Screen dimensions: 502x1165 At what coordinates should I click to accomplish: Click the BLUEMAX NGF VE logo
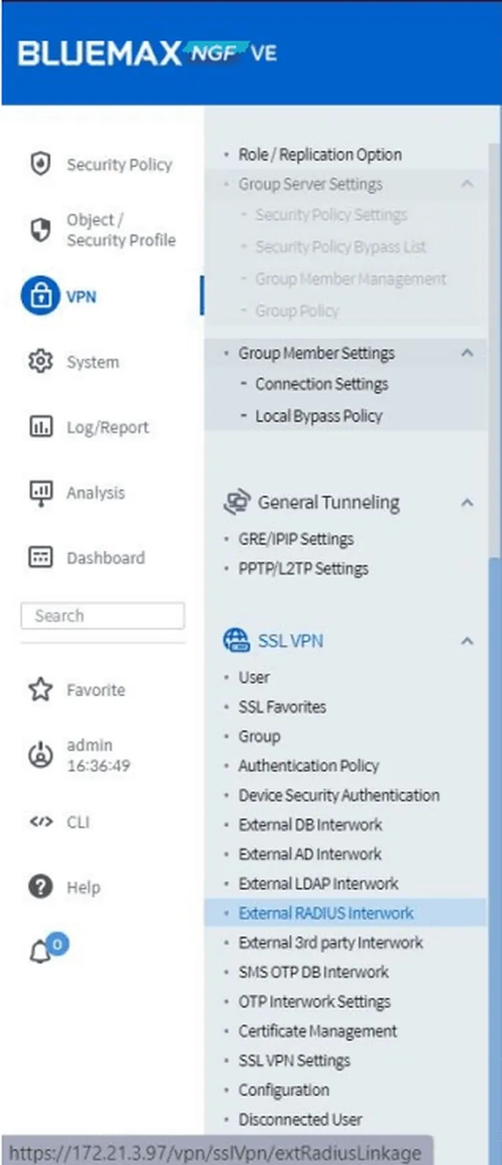coord(147,53)
